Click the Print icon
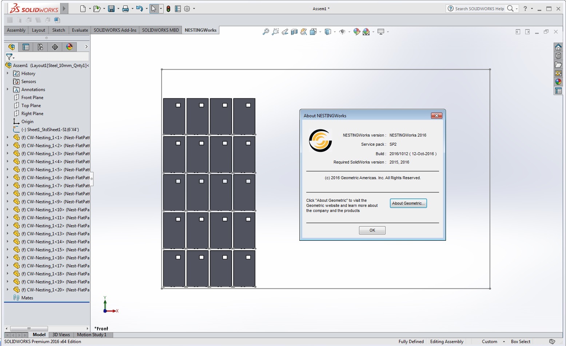Image resolution: width=566 pixels, height=346 pixels. [x=125, y=9]
